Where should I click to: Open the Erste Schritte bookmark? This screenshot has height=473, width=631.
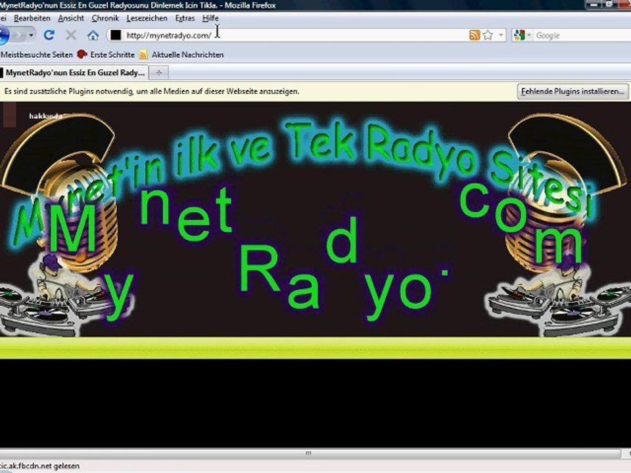click(112, 55)
